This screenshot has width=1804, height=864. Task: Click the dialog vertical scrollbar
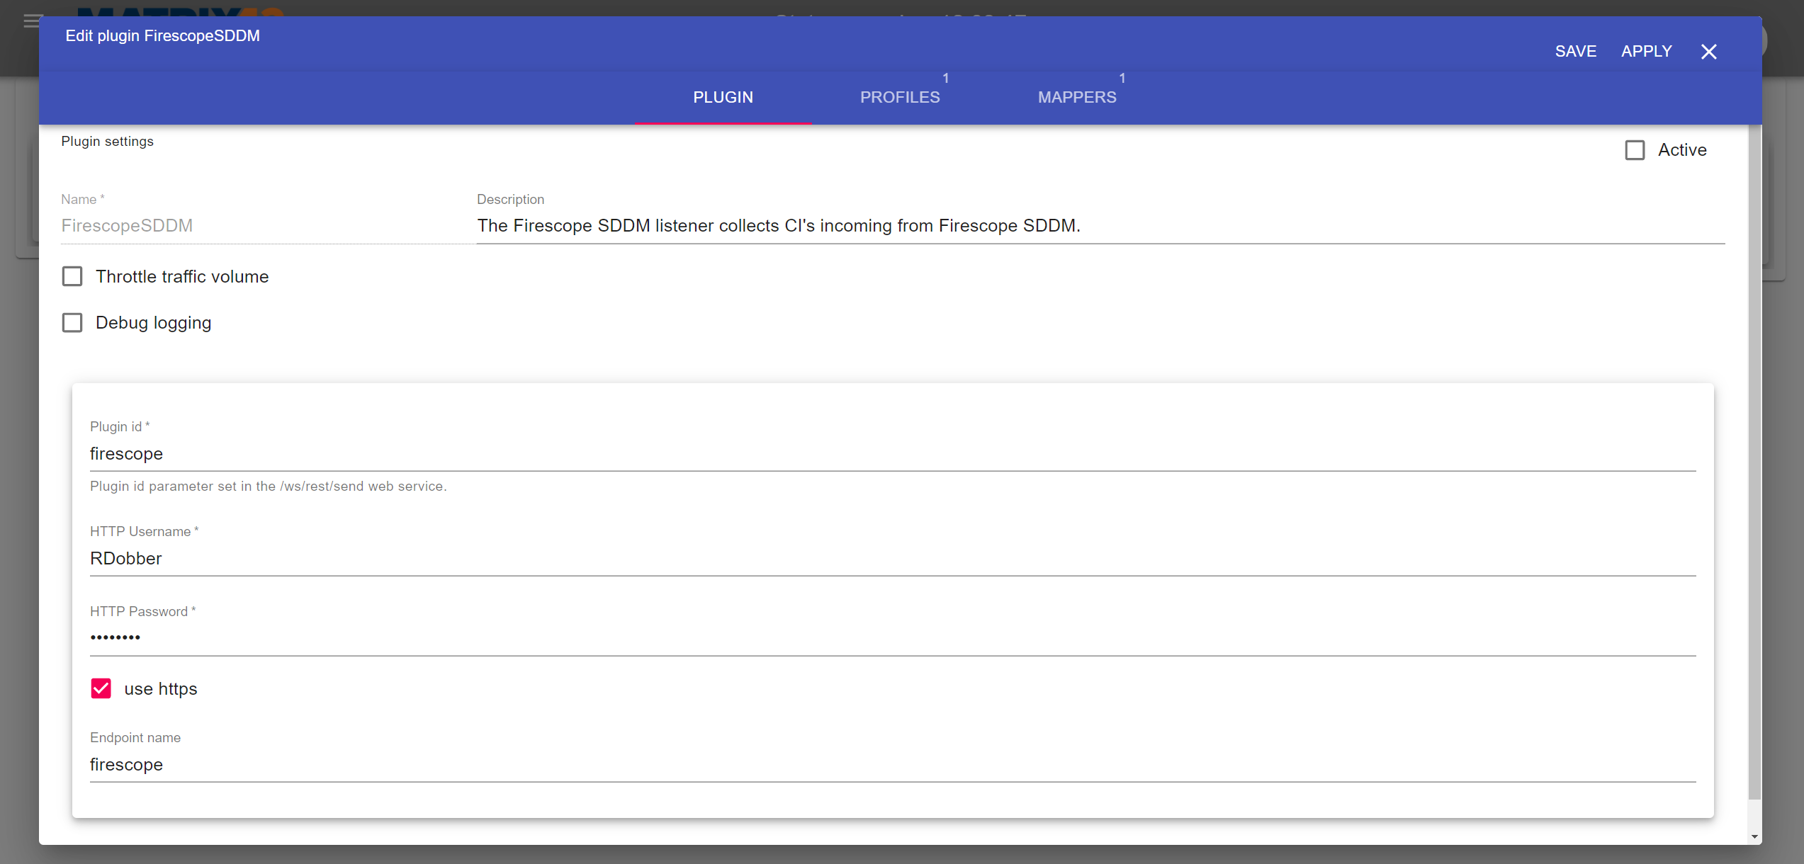click(1754, 460)
